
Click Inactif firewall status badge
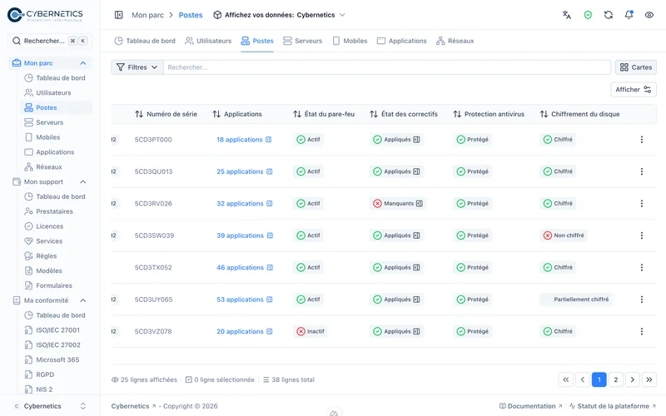click(x=311, y=331)
